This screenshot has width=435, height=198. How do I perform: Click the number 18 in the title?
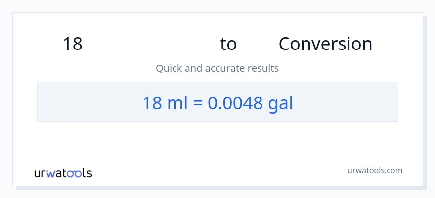click(x=73, y=44)
